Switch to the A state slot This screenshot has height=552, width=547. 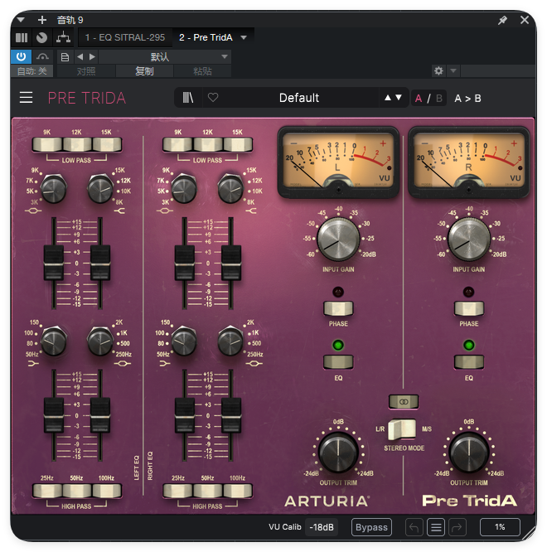click(x=419, y=99)
